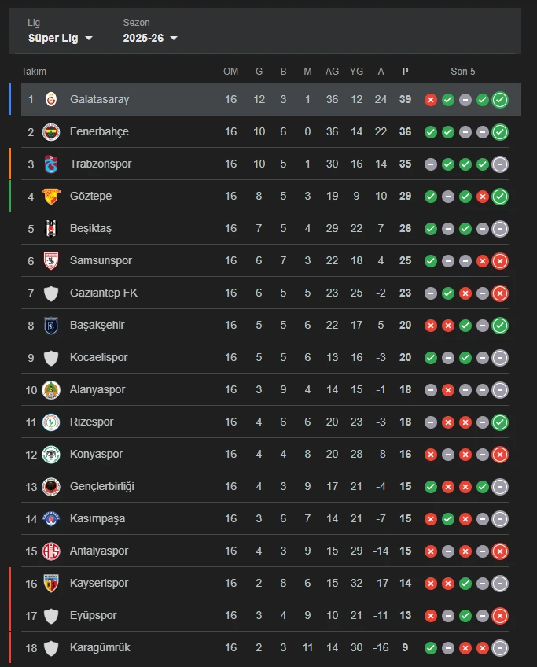Open the Rizespor team page
Screen dimensions: 537x667
[x=92, y=422]
